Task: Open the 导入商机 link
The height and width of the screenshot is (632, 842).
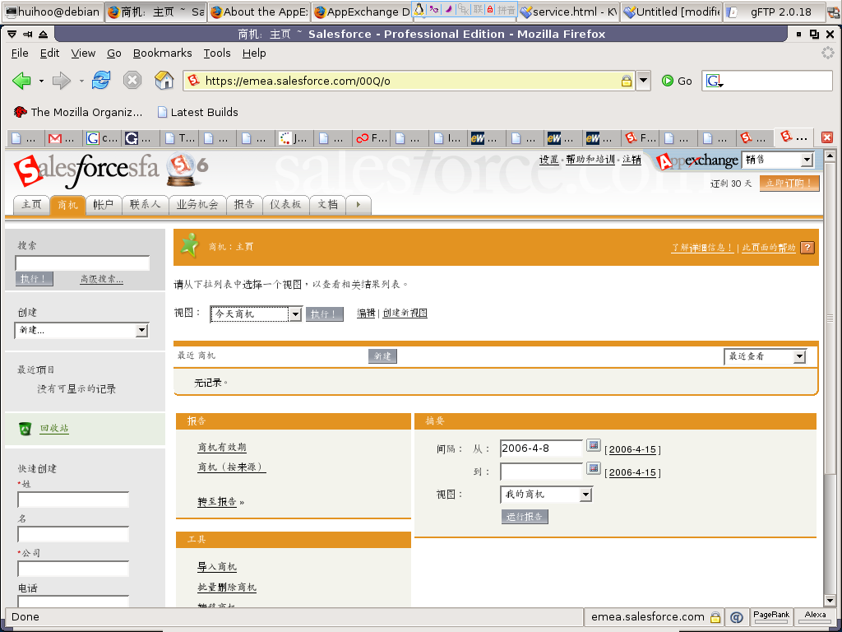Action: click(x=217, y=567)
